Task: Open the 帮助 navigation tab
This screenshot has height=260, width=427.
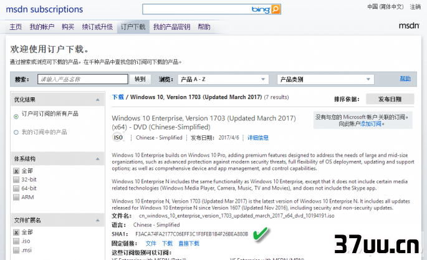Action: click(204, 27)
